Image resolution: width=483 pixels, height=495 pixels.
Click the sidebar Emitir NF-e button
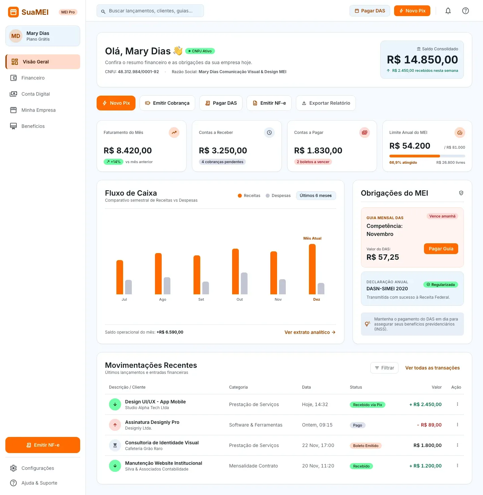coord(43,445)
